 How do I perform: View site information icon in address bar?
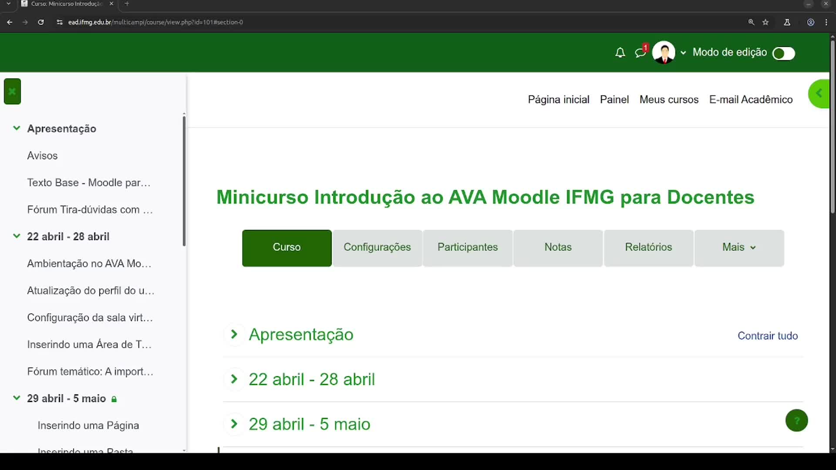pyautogui.click(x=60, y=22)
